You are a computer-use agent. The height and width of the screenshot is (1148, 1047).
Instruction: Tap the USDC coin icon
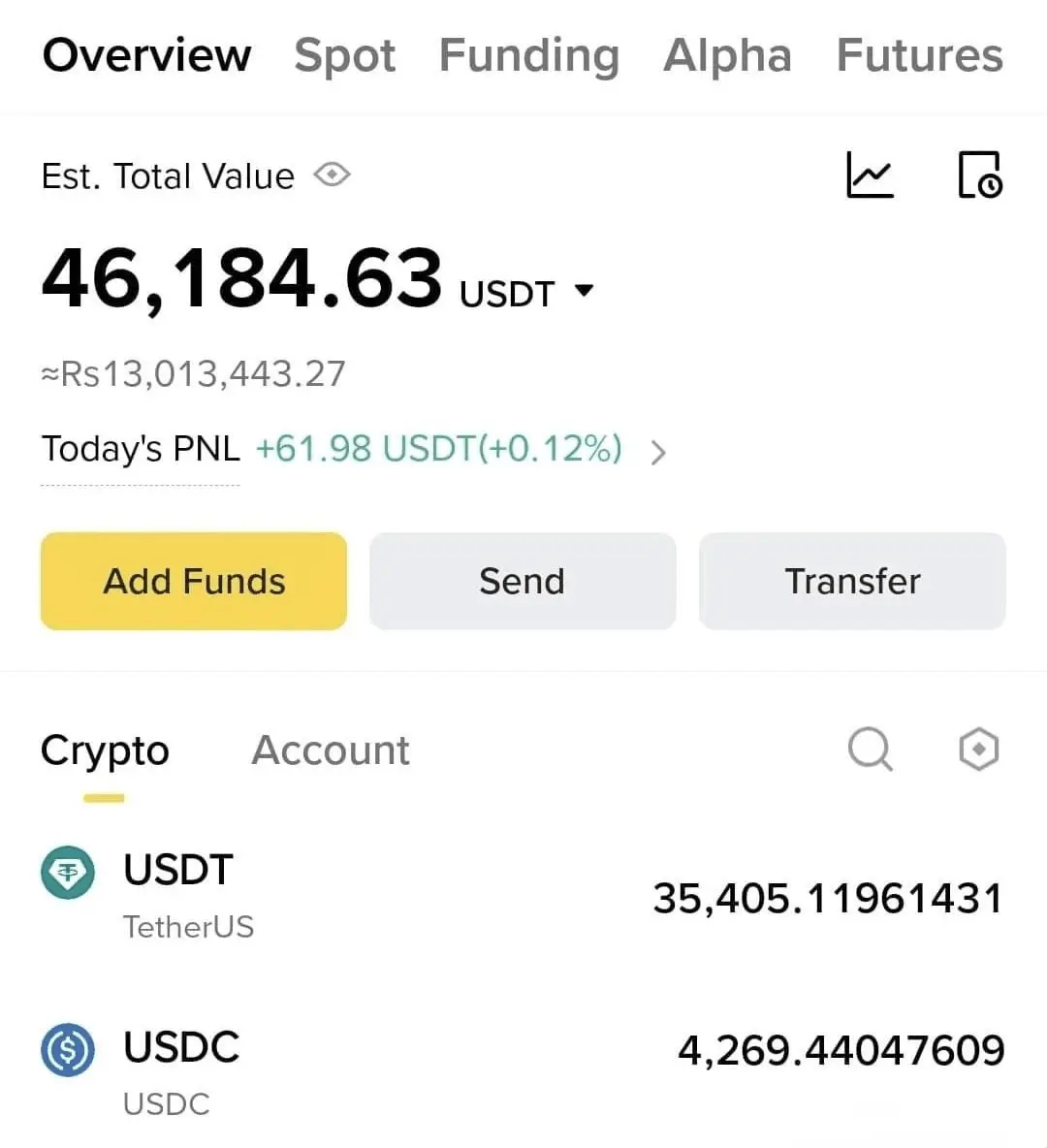67,1050
